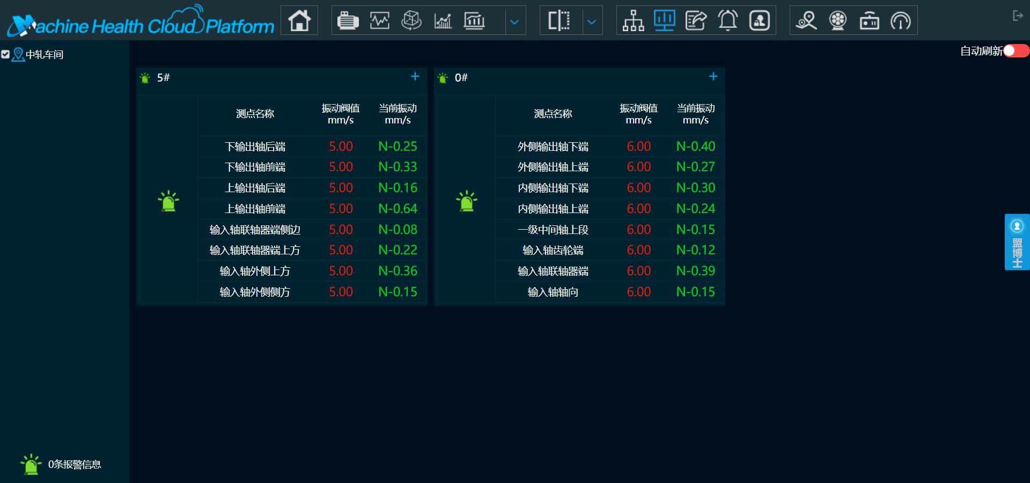Image resolution: width=1030 pixels, height=483 pixels.
Task: Click the 0# panel title
Action: click(461, 78)
